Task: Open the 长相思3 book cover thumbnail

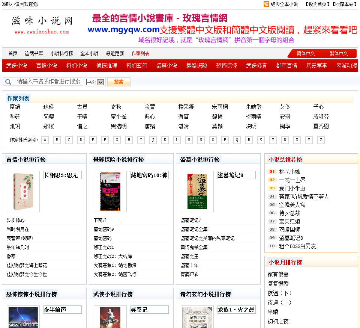Action: coord(23,191)
